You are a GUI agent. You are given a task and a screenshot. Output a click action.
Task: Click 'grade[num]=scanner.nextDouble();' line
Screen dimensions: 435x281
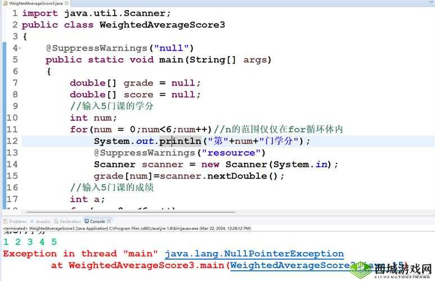point(189,176)
